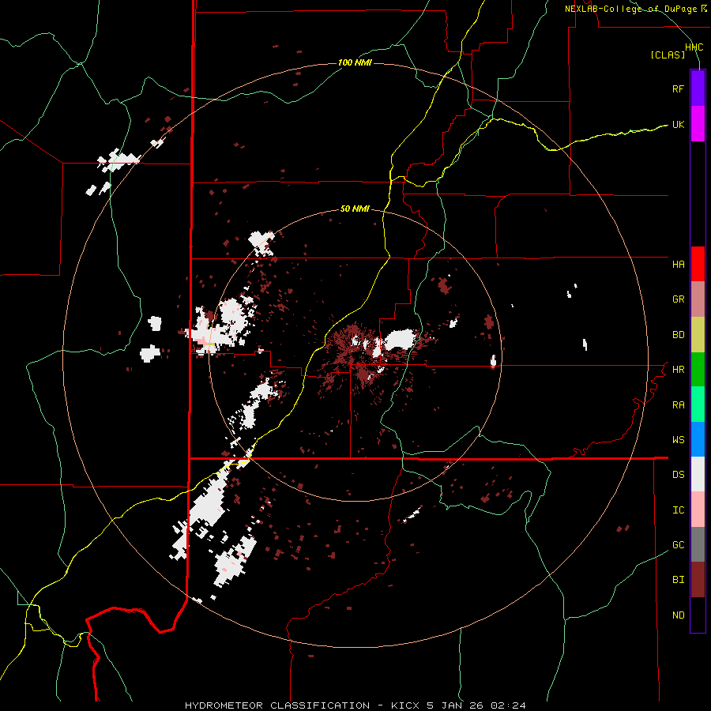Click the GR legend label
Screen dimensions: 711x711
coord(678,299)
